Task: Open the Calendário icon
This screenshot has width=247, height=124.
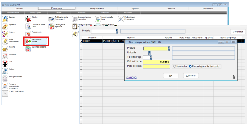Action: pyautogui.click(x=5, y=56)
